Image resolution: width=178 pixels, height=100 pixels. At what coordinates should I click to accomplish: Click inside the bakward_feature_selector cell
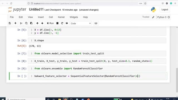click(97, 76)
